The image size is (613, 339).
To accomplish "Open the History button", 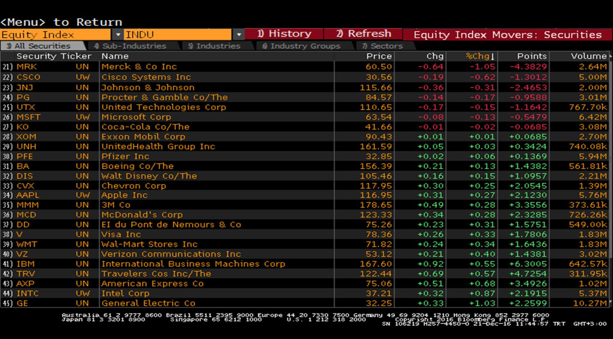I will click(x=284, y=34).
